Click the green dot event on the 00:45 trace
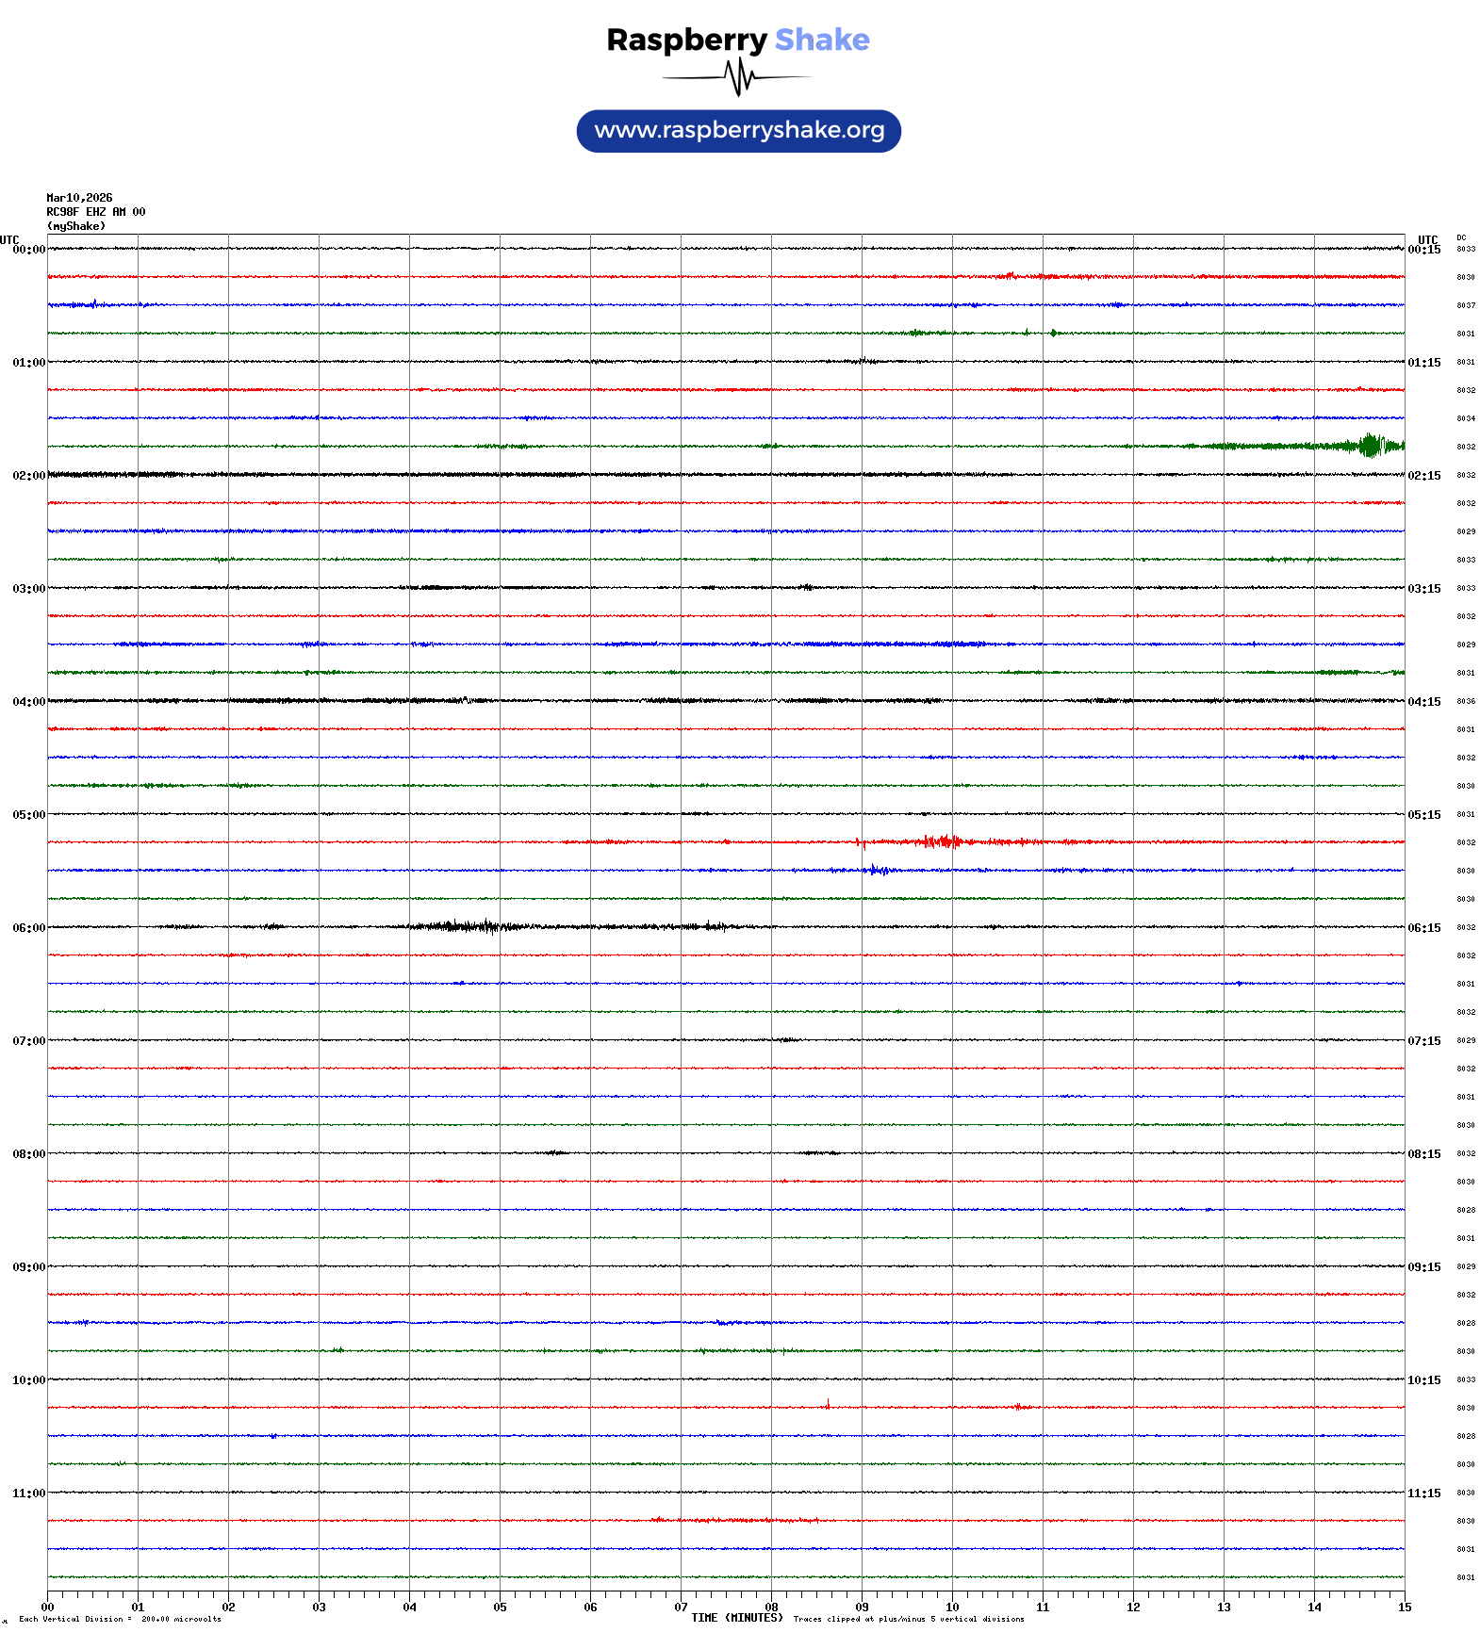Image resolution: width=1480 pixels, height=1632 pixels. click(x=1053, y=333)
